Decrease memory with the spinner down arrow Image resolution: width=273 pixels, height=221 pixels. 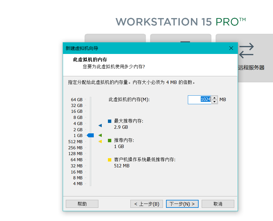[x=215, y=102]
